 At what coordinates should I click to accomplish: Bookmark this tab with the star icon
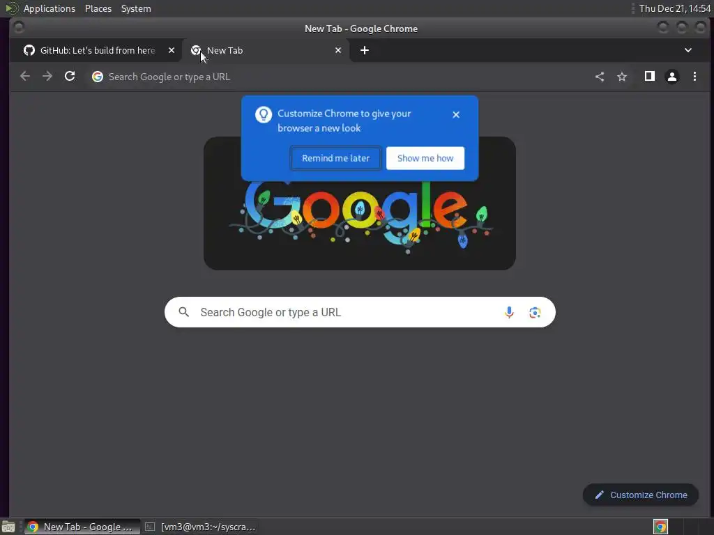tap(621, 77)
